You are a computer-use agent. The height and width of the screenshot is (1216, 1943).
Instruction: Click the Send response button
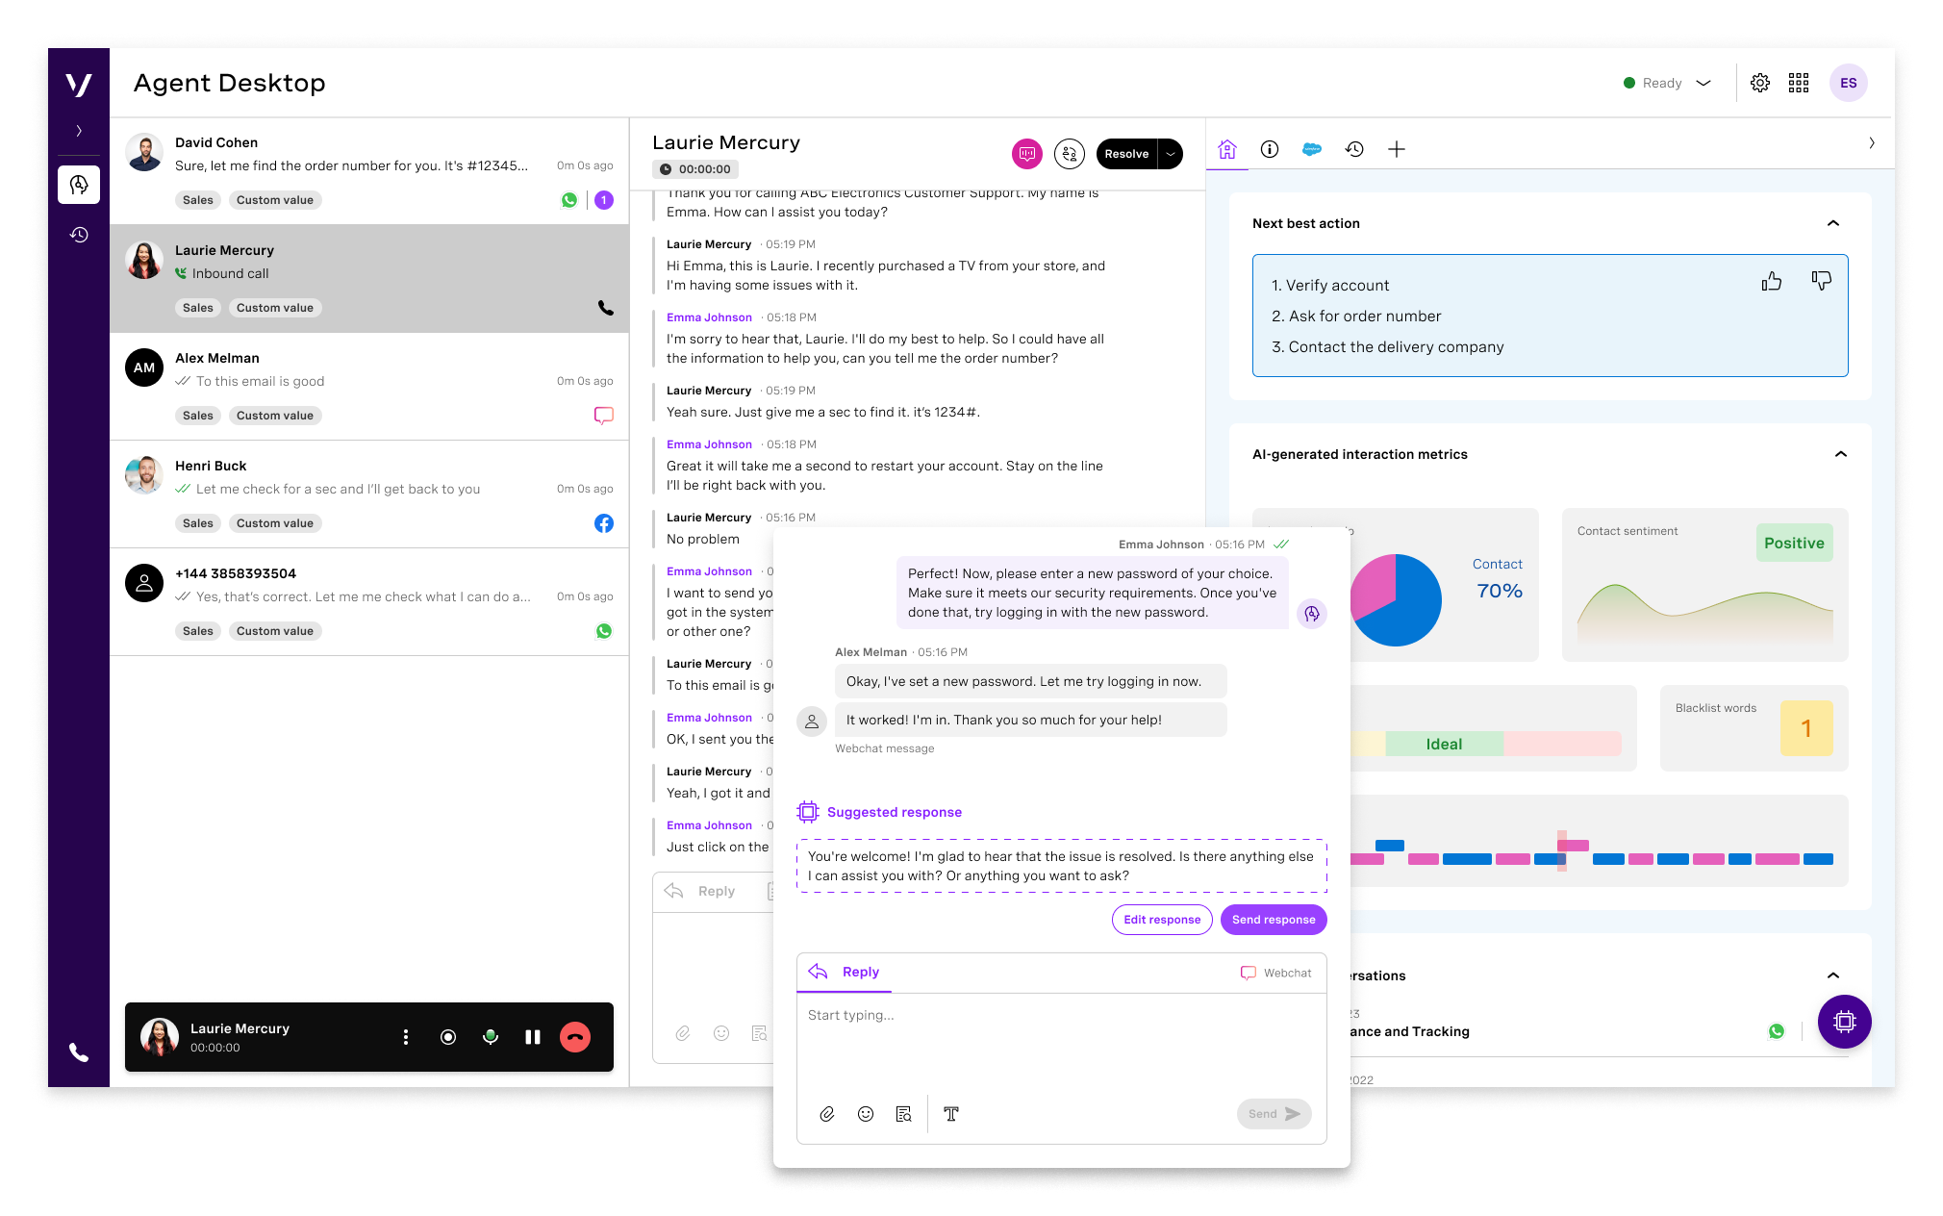1268,919
